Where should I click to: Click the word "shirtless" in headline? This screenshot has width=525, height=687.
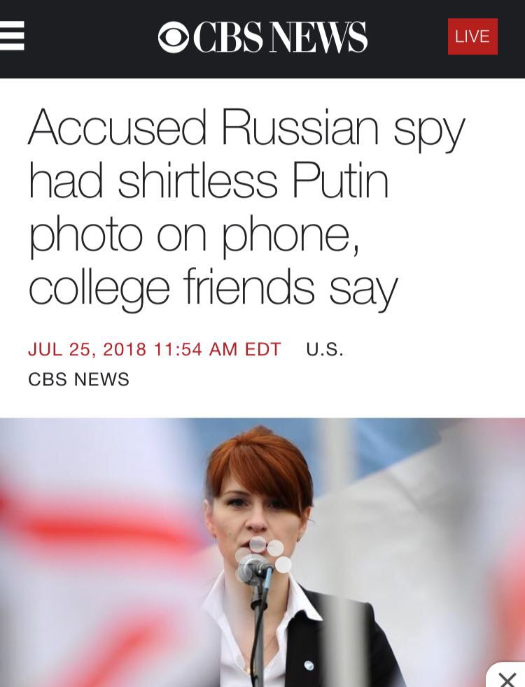[197, 180]
